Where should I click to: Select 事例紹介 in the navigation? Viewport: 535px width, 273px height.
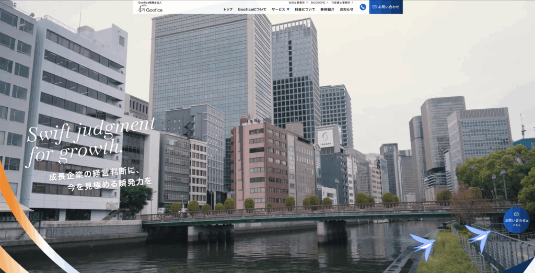(x=327, y=9)
